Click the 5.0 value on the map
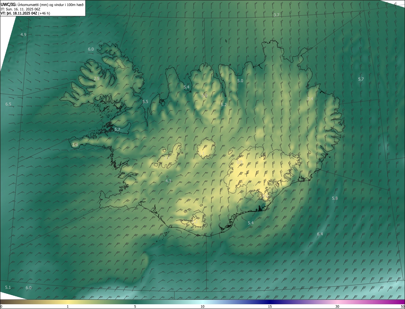This screenshot has height=309, width=405. point(240,81)
